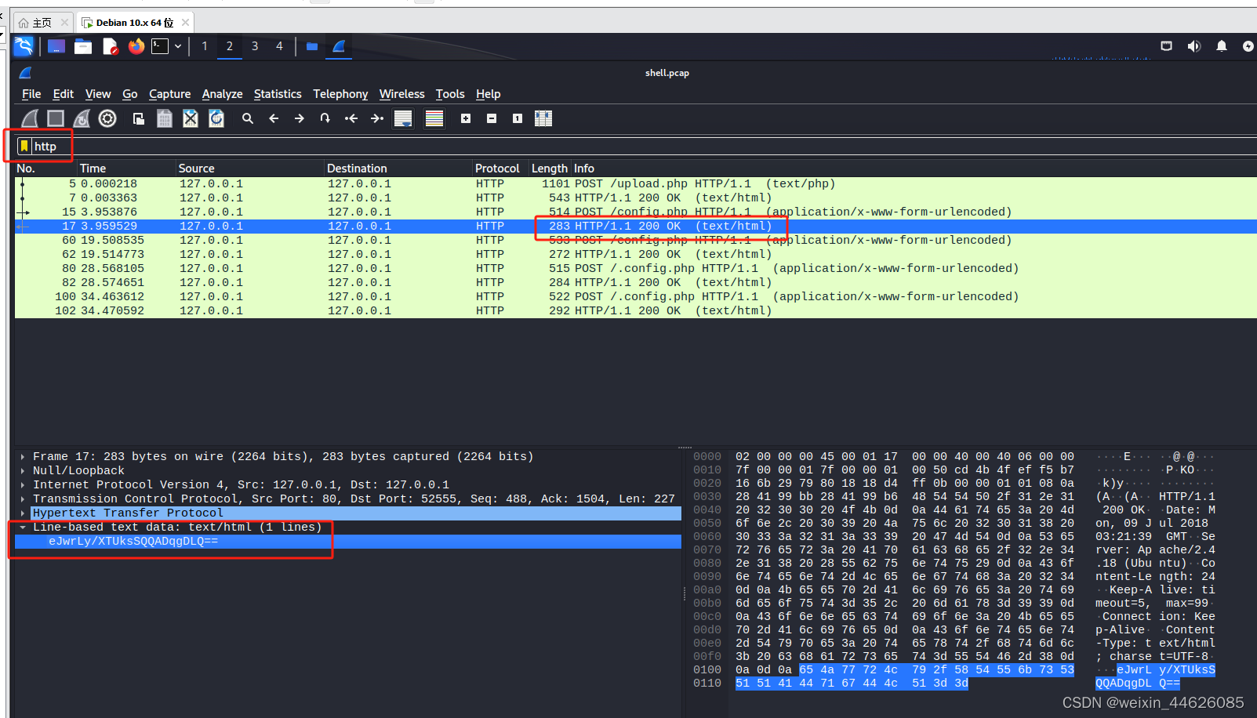Reload this capture file
This screenshot has height=718, width=1257.
click(216, 118)
